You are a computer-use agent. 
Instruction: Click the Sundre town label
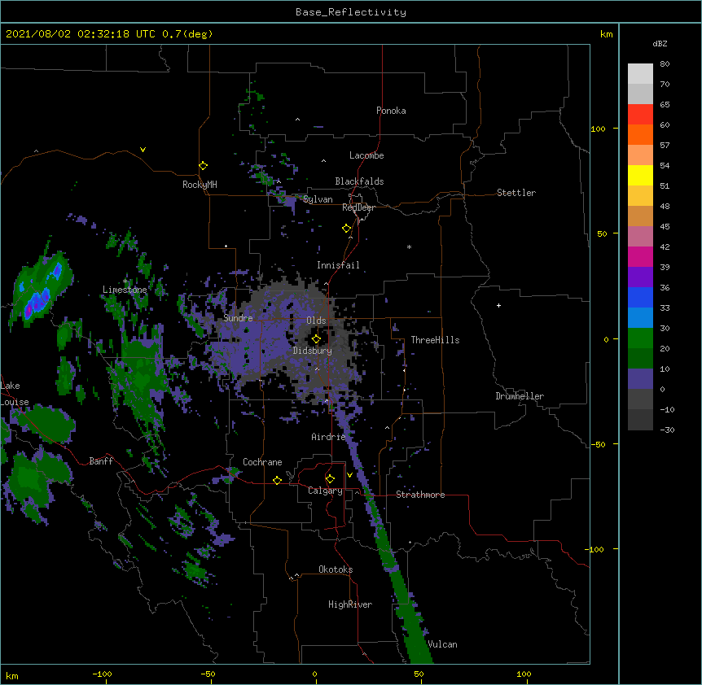238,318
